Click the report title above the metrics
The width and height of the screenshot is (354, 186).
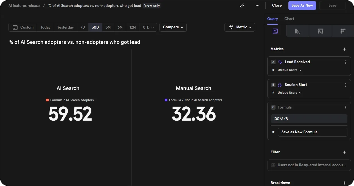pos(75,42)
